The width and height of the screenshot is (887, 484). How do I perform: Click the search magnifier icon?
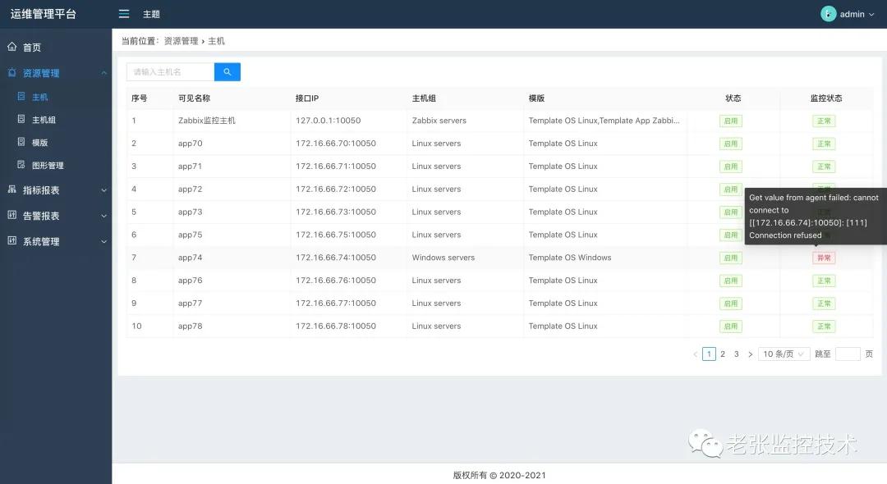[227, 71]
